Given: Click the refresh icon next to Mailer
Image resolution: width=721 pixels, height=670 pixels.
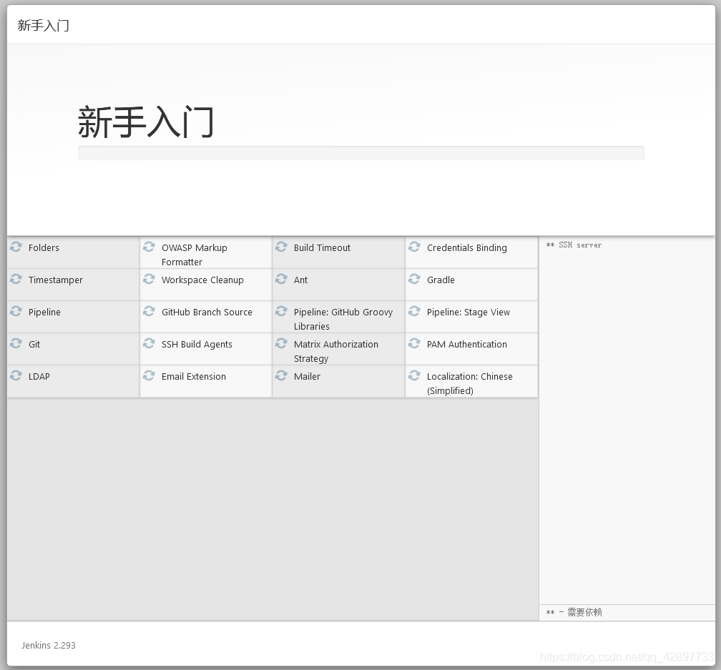Looking at the screenshot, I should pos(281,375).
